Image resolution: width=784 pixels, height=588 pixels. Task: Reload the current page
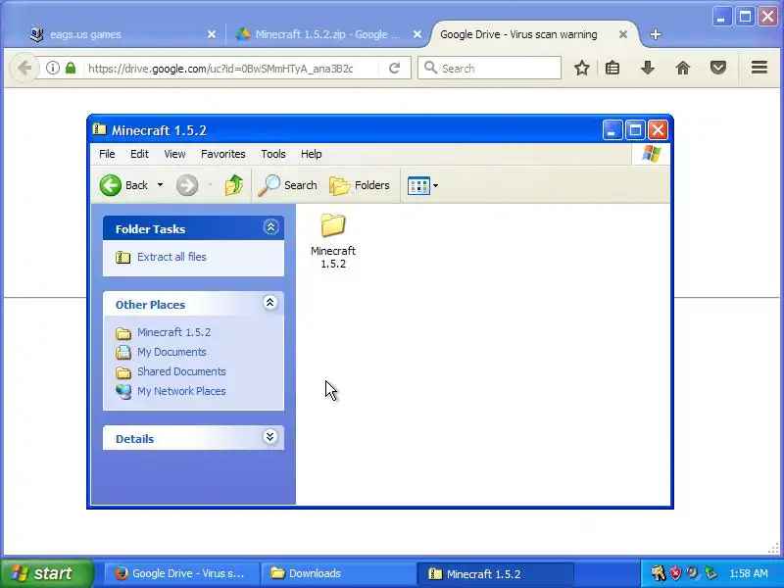(x=395, y=68)
